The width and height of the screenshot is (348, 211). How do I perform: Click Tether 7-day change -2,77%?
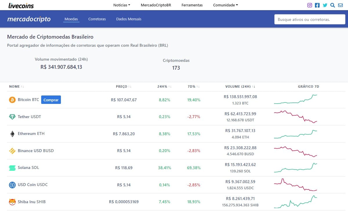(x=194, y=117)
